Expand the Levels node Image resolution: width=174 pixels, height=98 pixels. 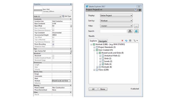click(100, 62)
